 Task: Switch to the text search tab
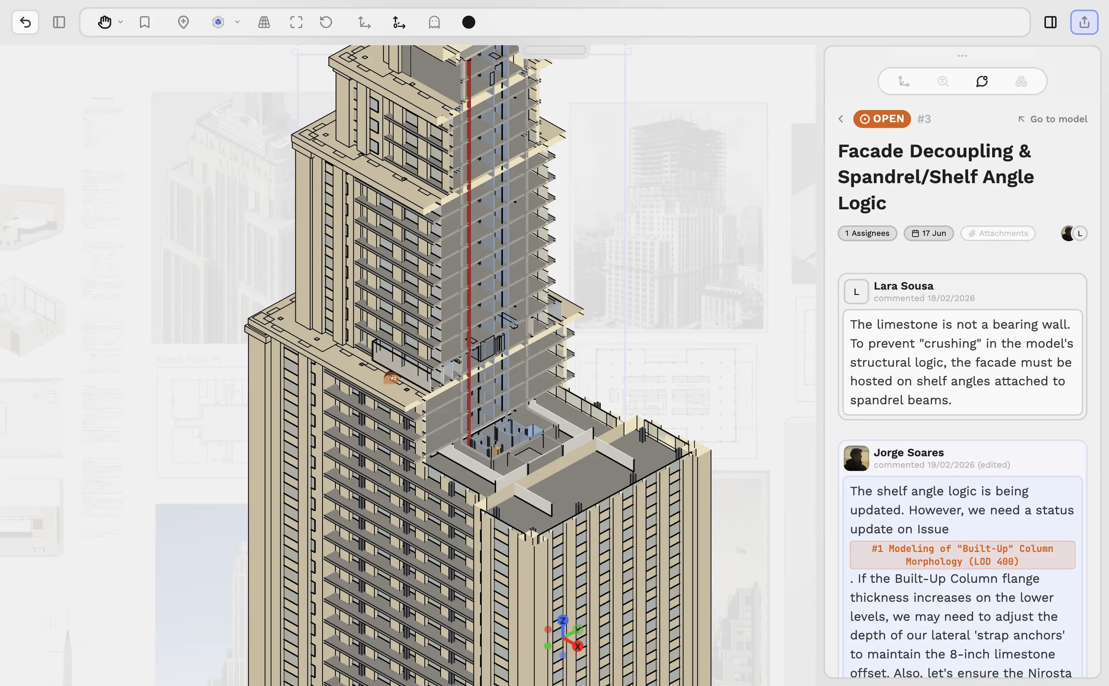(x=943, y=81)
